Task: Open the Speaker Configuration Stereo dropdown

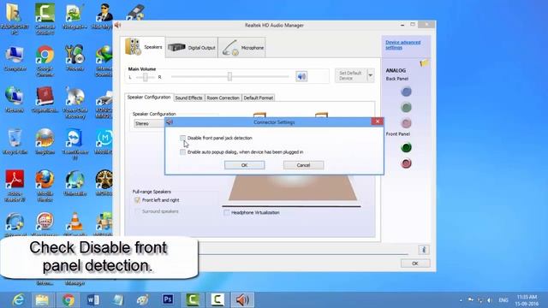Action: [150, 123]
